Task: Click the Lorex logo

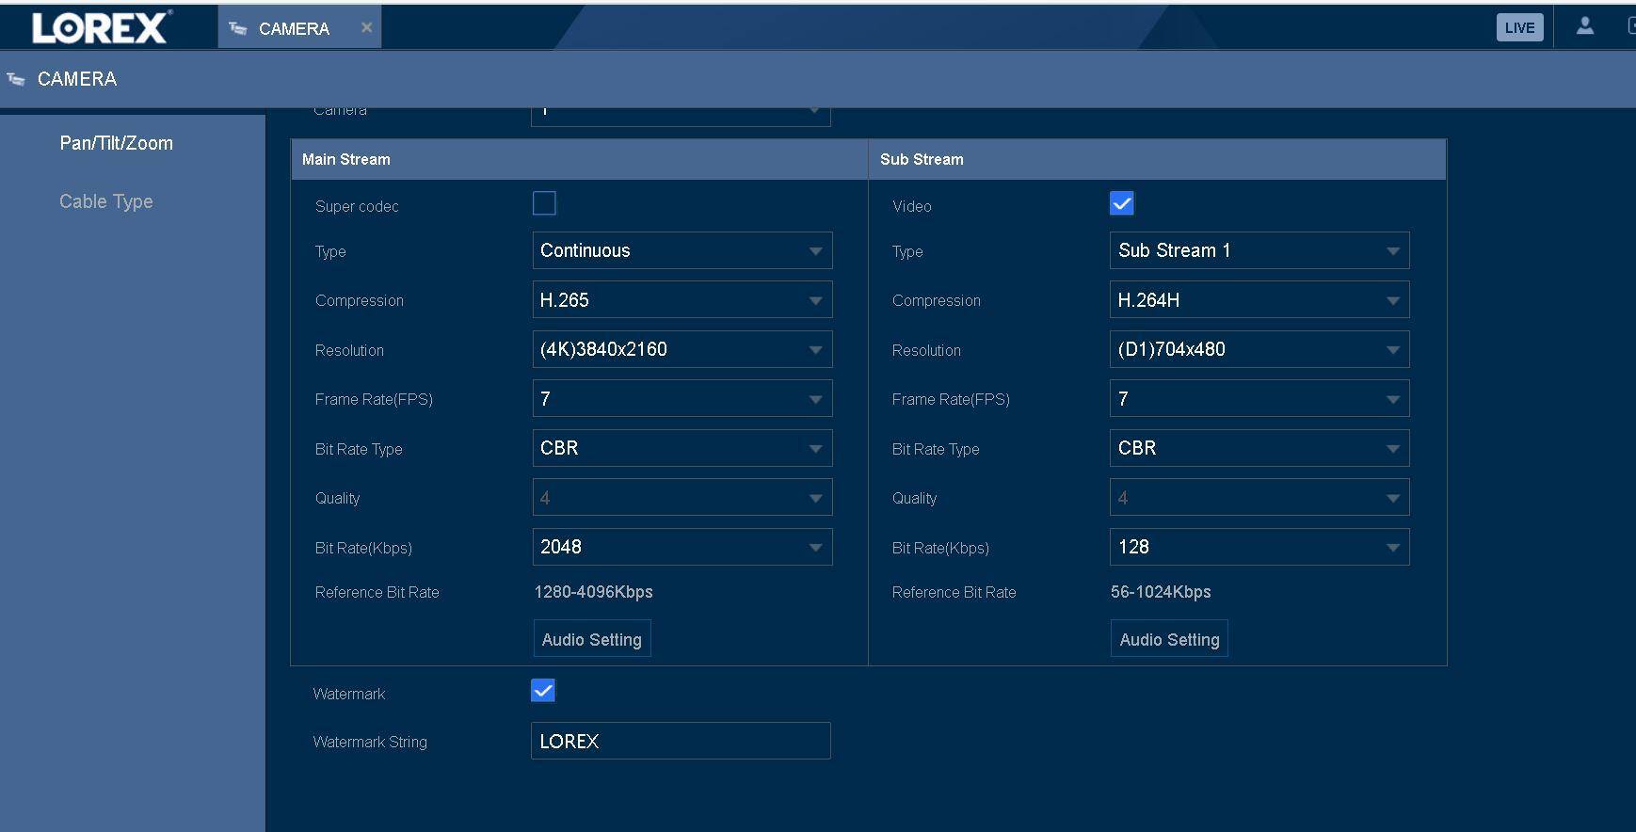Action: [x=101, y=27]
